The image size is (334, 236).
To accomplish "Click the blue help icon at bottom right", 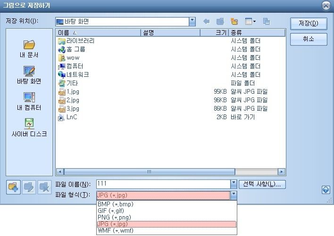I will click(326, 190).
